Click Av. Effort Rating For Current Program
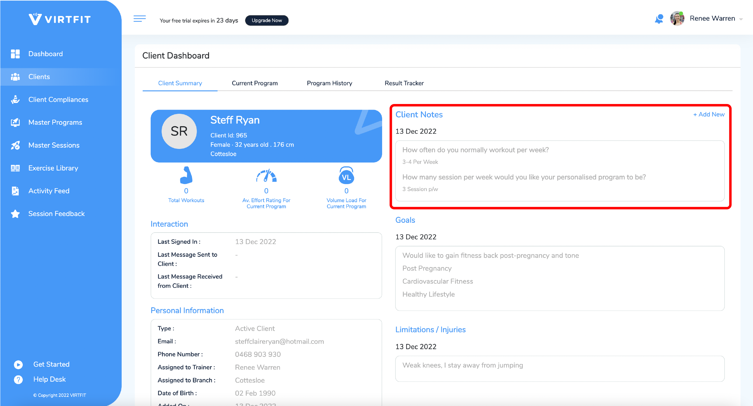 click(x=266, y=203)
